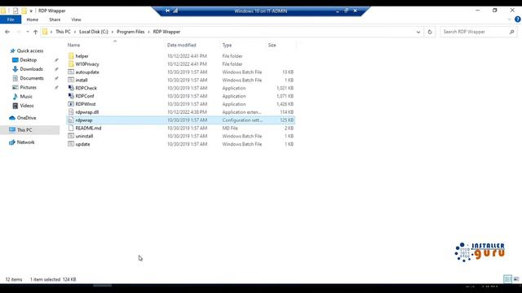Sort by Size column header

272,45
